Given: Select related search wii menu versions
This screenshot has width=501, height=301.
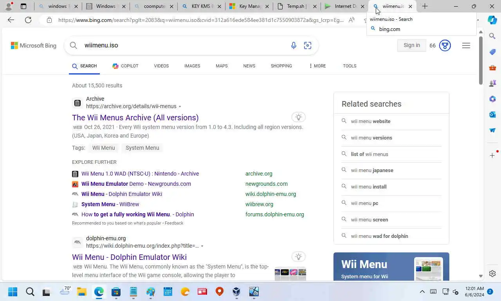Looking at the screenshot, I should pyautogui.click(x=371, y=138).
